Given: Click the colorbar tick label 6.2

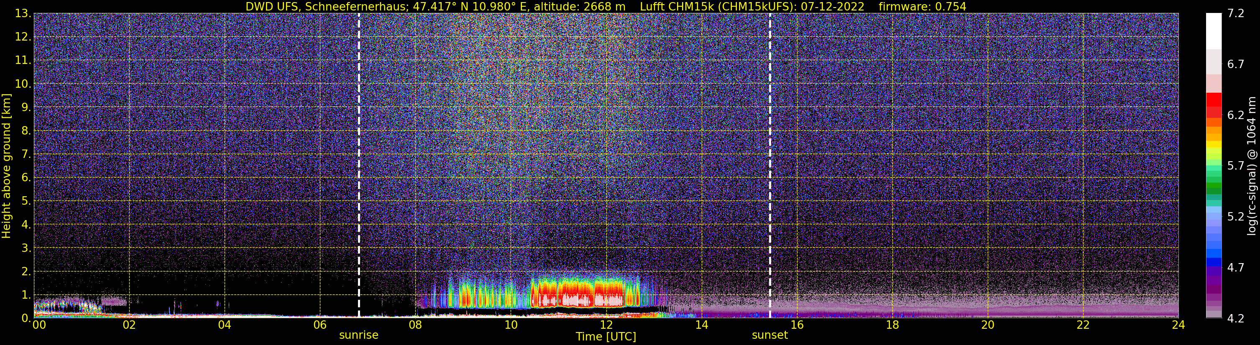Looking at the screenshot, I should coord(1236,115).
